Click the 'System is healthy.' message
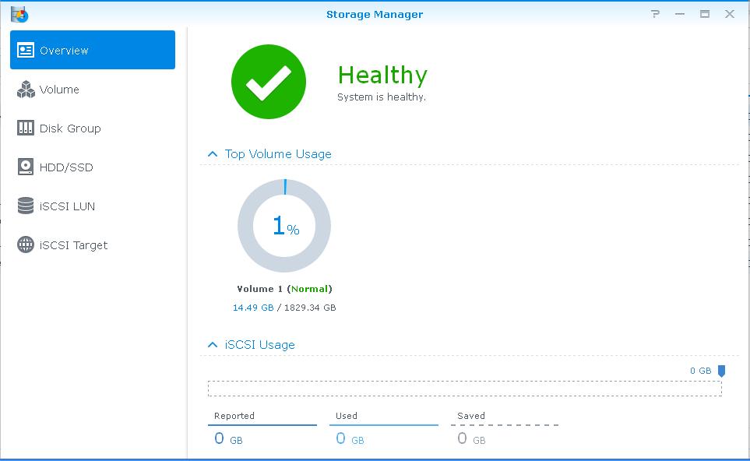This screenshot has height=461, width=750. [381, 97]
